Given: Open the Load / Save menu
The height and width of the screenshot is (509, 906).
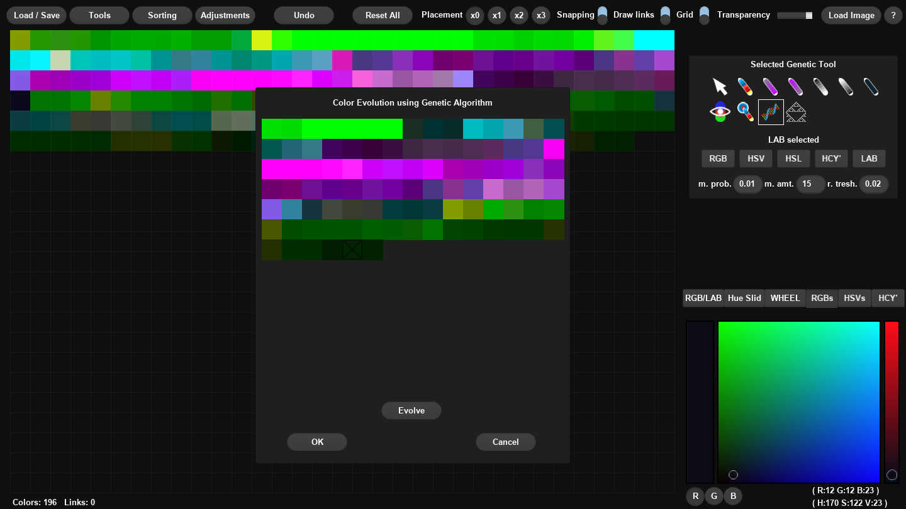Looking at the screenshot, I should point(36,15).
